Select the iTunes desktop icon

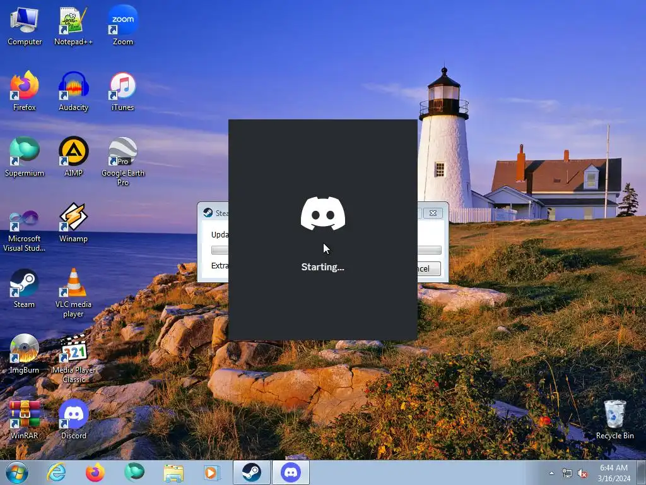123,92
